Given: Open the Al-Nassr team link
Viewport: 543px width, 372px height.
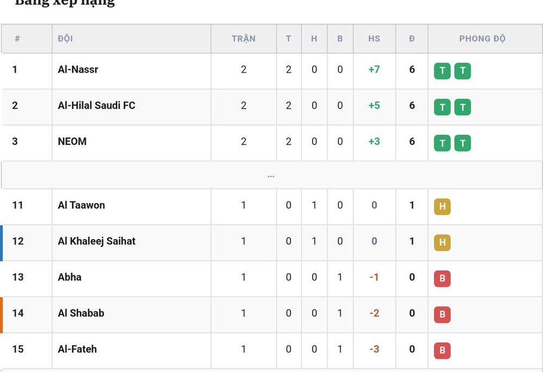Looking at the screenshot, I should 78,70.
